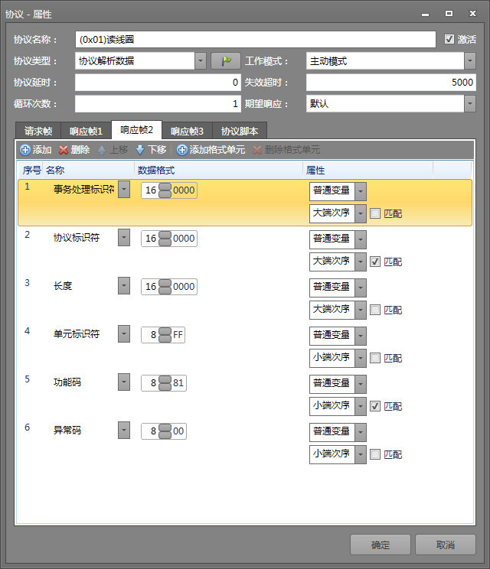Click the 确定 button
The width and height of the screenshot is (490, 569).
(x=381, y=545)
